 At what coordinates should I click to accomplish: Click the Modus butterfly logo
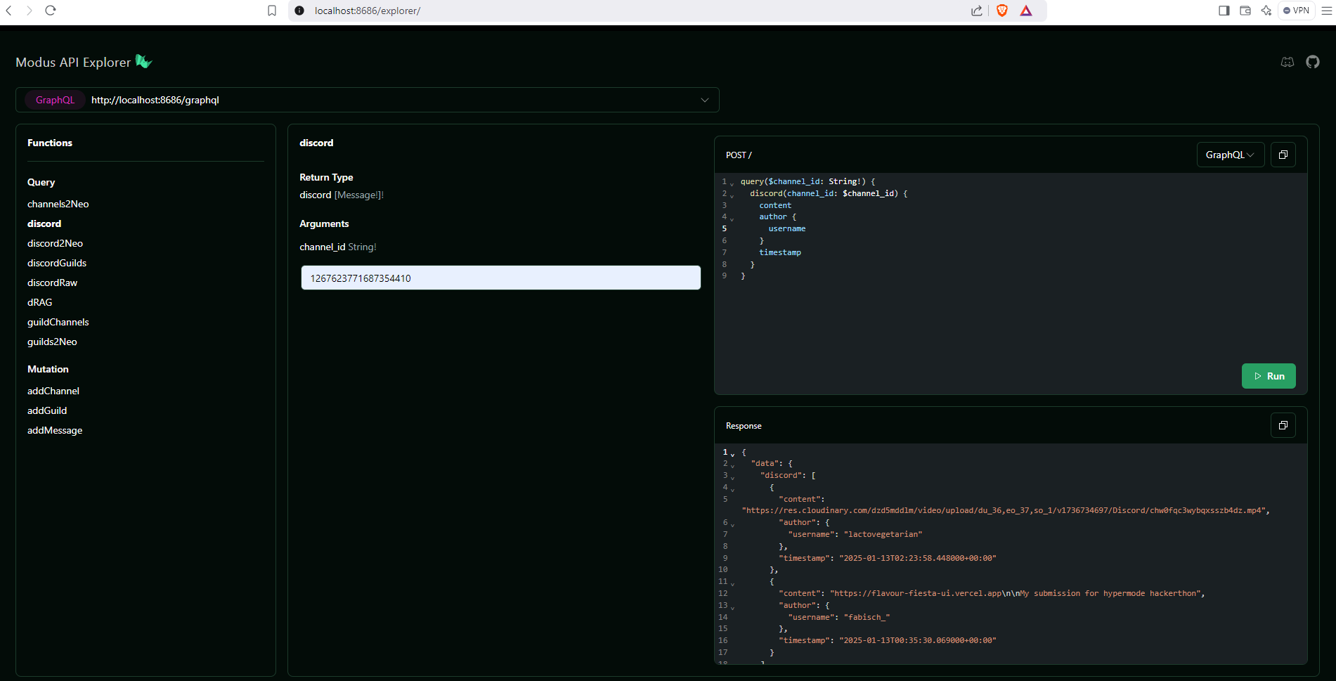click(x=143, y=62)
